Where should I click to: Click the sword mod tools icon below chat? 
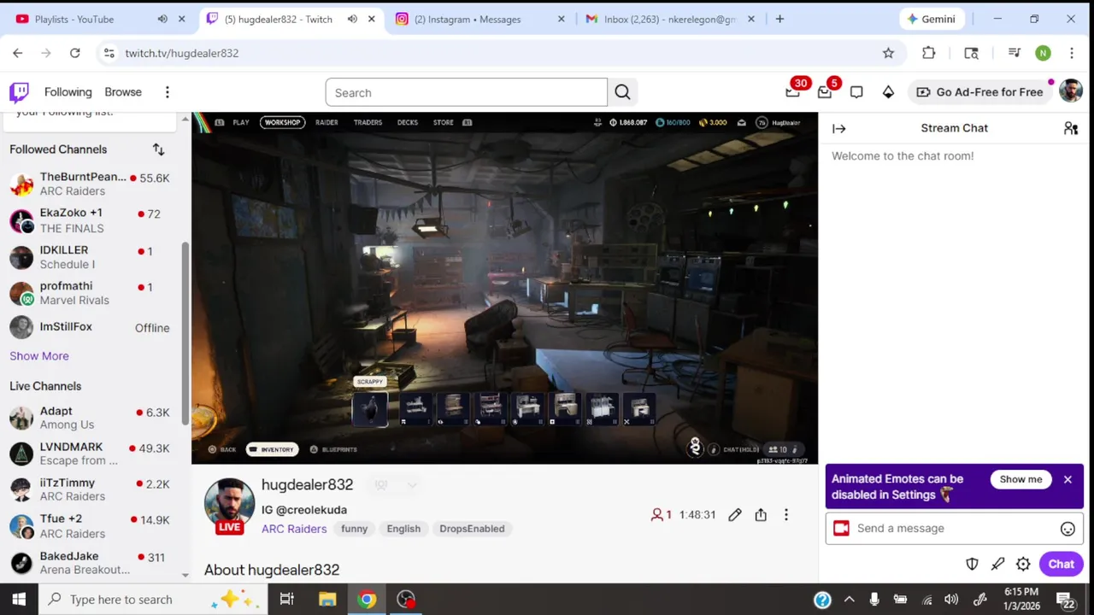pos(997,564)
